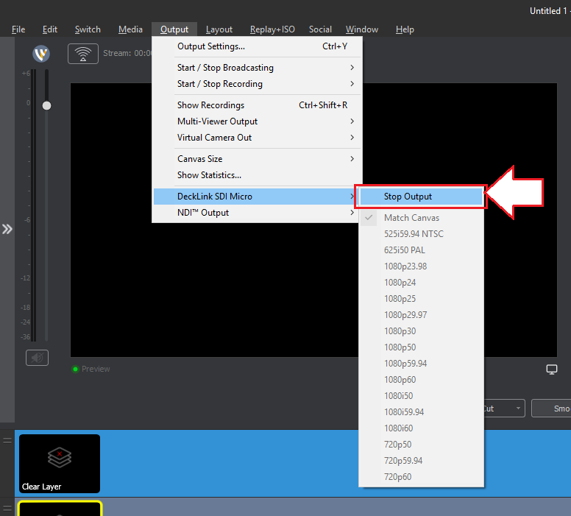Open the Media menu
Viewport: 571px width, 516px height.
tap(130, 29)
